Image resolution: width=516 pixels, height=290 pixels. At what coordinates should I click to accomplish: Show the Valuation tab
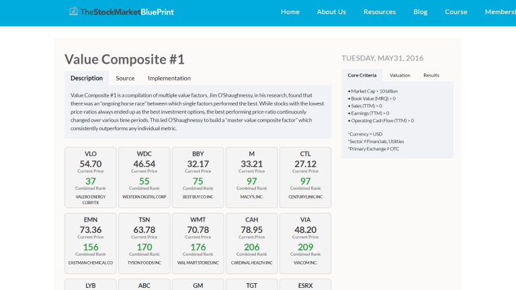tap(400, 75)
